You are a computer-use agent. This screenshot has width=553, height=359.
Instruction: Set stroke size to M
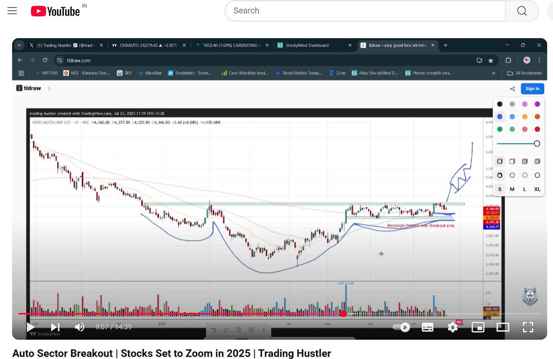512,189
